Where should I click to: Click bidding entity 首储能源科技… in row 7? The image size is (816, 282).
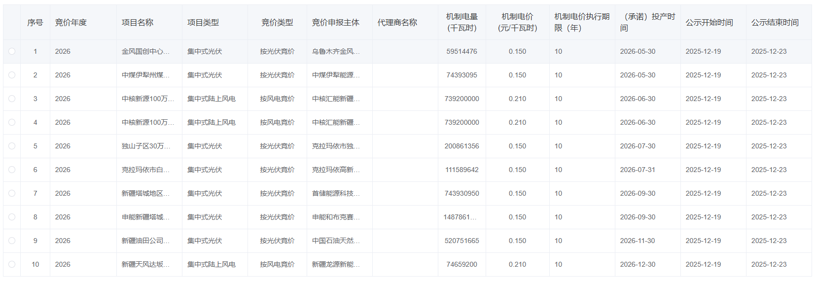(x=336, y=193)
